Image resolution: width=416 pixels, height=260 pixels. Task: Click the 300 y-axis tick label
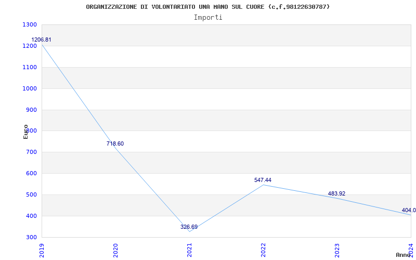(x=32, y=237)
